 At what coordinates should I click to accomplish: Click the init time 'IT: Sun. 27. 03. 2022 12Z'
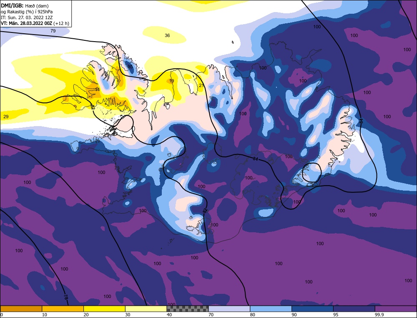tap(27, 17)
